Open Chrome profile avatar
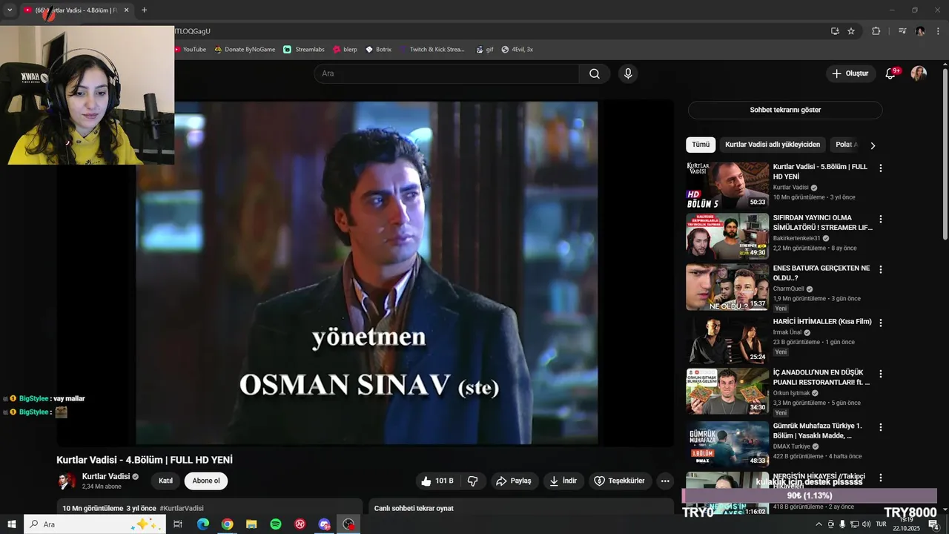949x534 pixels. (x=920, y=31)
